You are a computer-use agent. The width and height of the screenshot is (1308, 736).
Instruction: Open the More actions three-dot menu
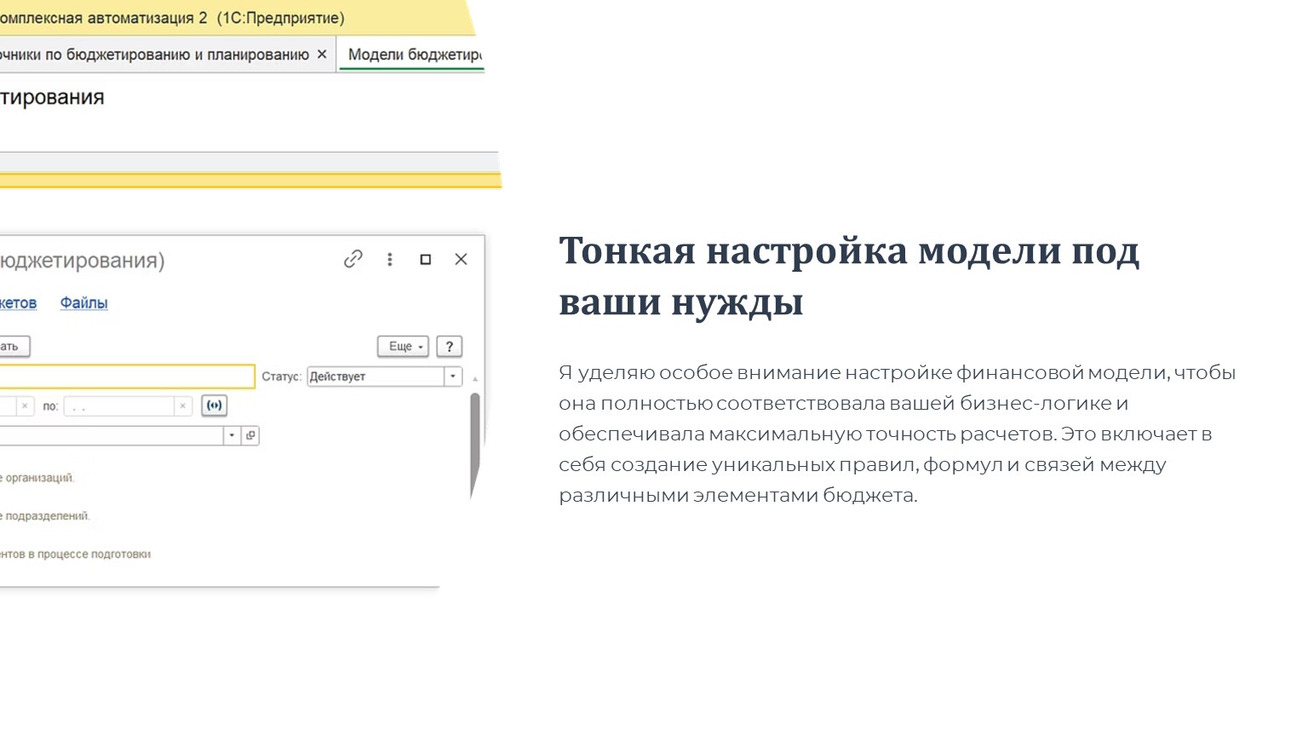click(x=389, y=260)
